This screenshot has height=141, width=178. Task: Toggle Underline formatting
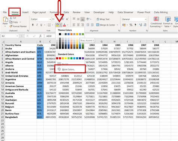[x=41, y=25]
